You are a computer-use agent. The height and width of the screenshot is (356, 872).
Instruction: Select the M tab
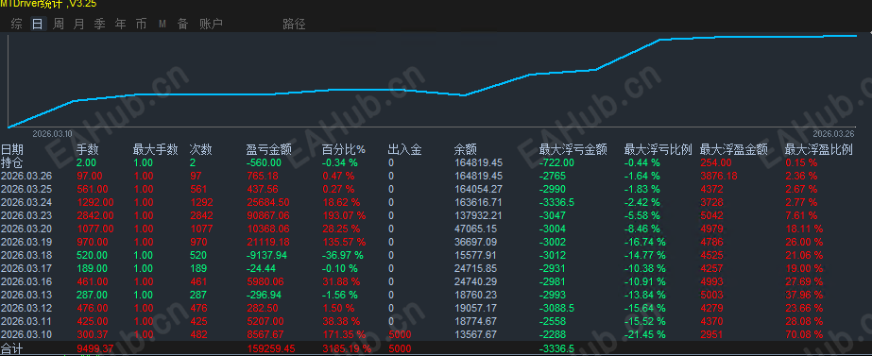pos(162,24)
